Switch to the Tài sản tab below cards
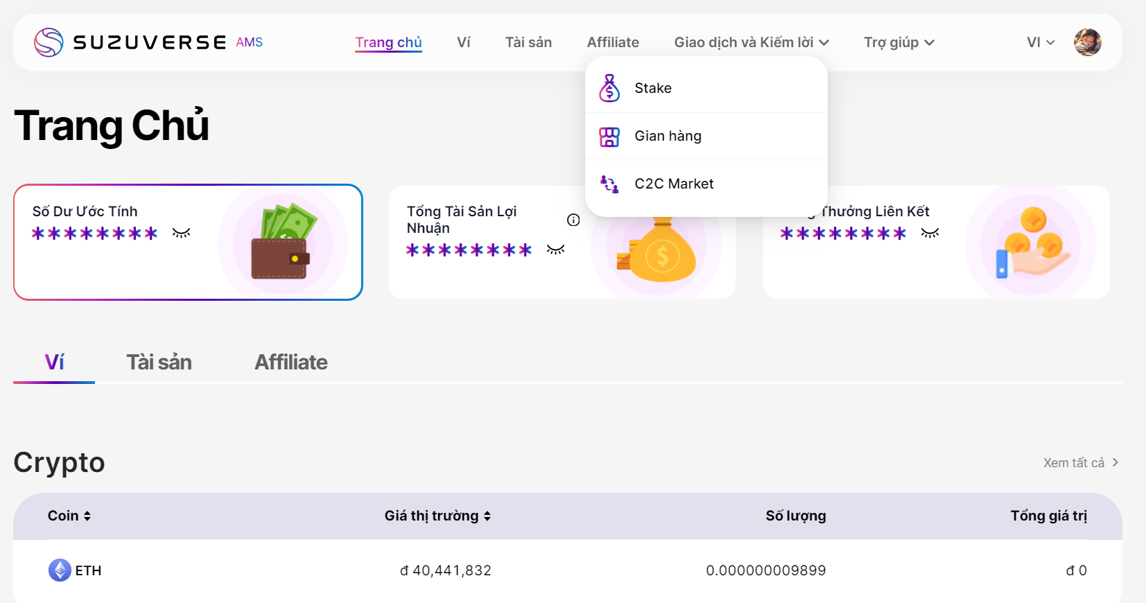 pos(159,362)
